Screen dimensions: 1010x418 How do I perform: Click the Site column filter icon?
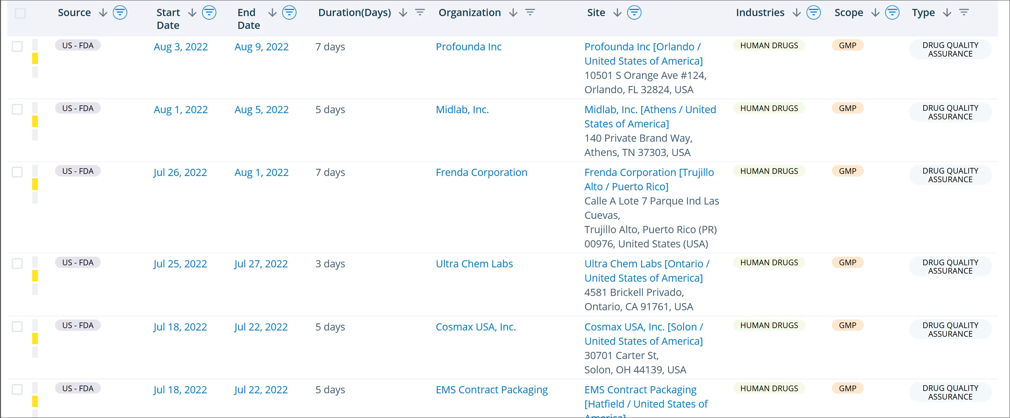(634, 13)
